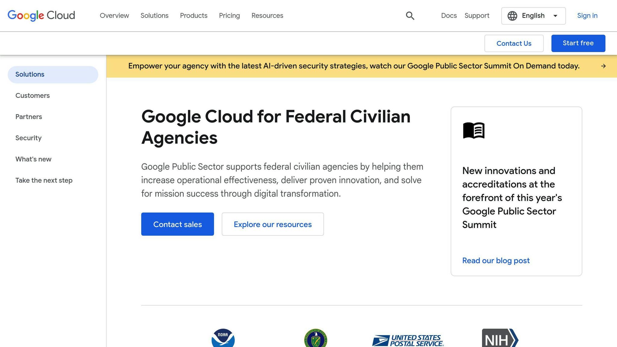Expand the English language dropdown
The width and height of the screenshot is (617, 347).
tap(533, 16)
